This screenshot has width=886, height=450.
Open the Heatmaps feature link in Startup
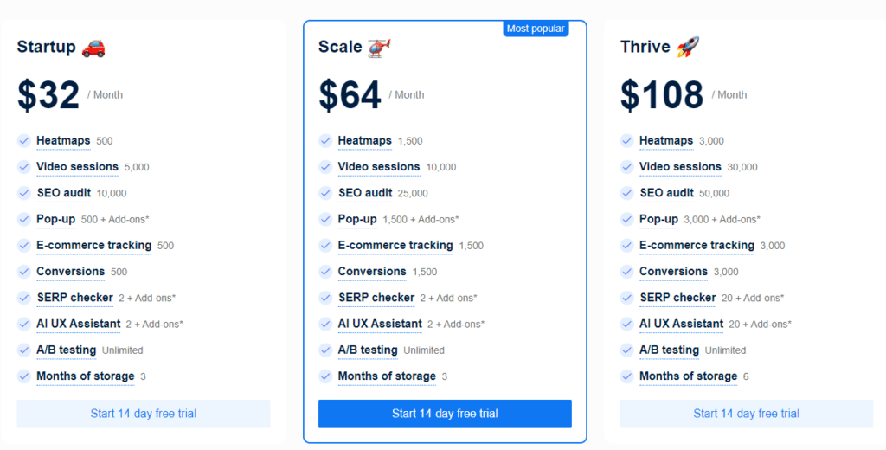point(62,141)
